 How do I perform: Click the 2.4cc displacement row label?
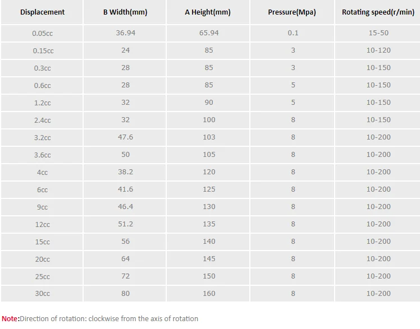coord(42,120)
